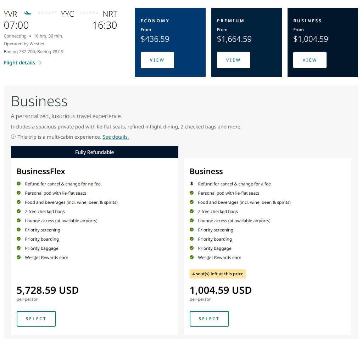Click the info icon beside multi-cabin notice
Image resolution: width=362 pixels, height=339 pixels.
[x=13, y=137]
